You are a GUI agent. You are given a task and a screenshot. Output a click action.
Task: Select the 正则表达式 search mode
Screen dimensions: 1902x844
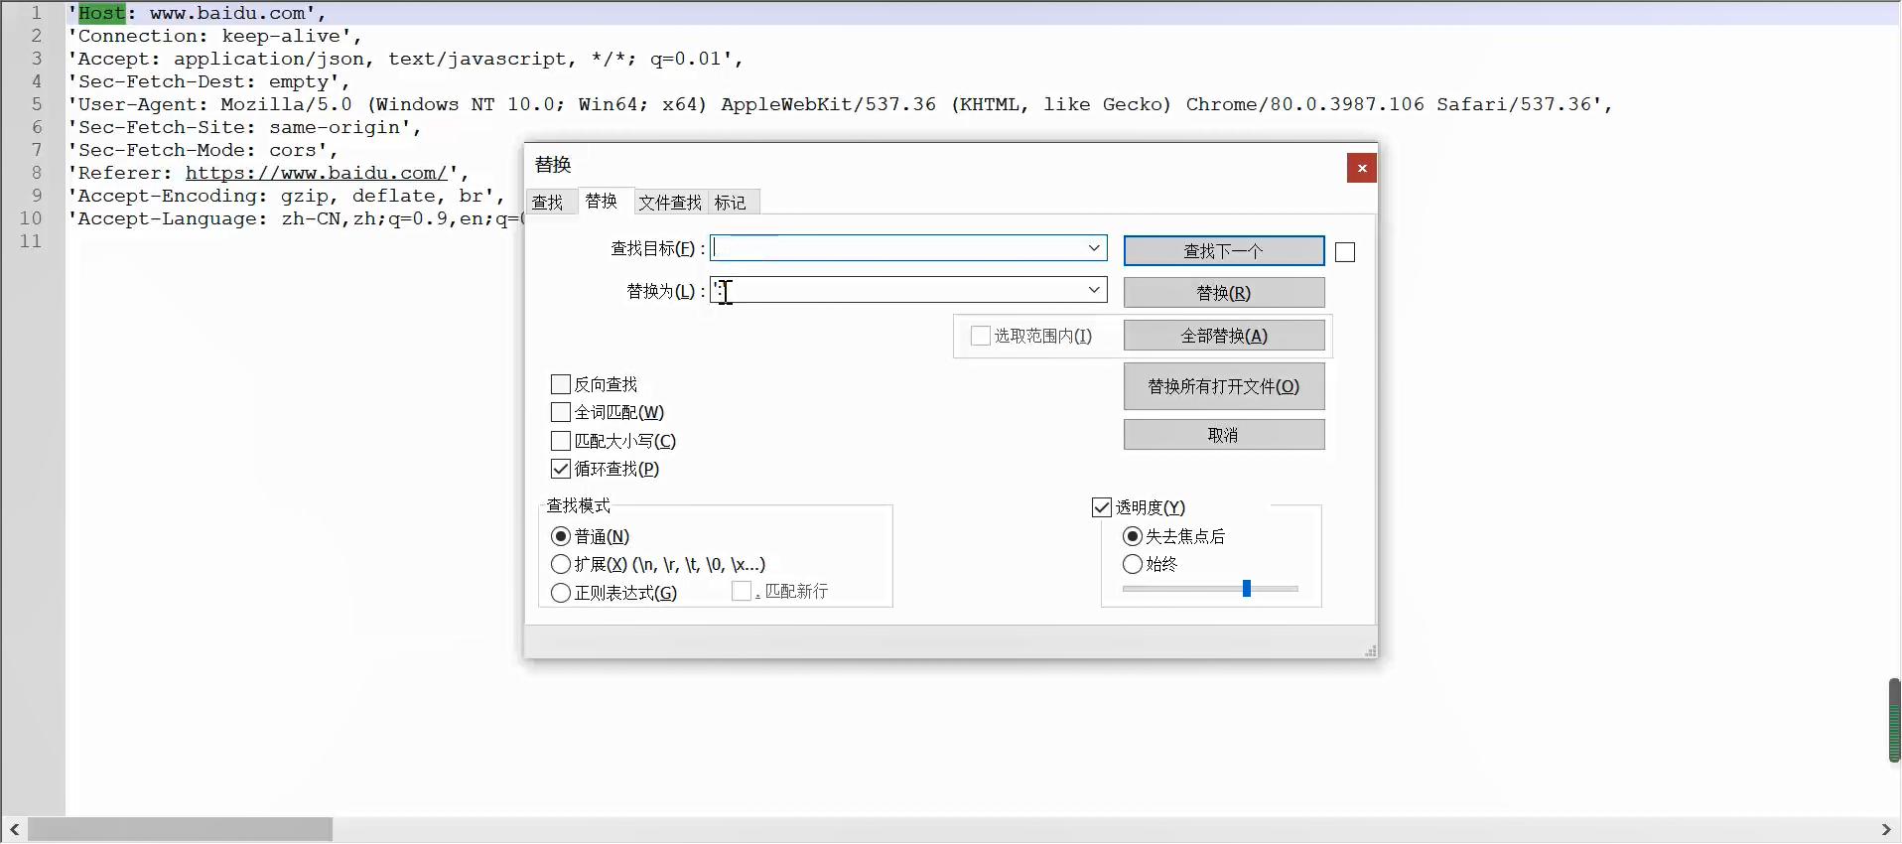point(561,593)
